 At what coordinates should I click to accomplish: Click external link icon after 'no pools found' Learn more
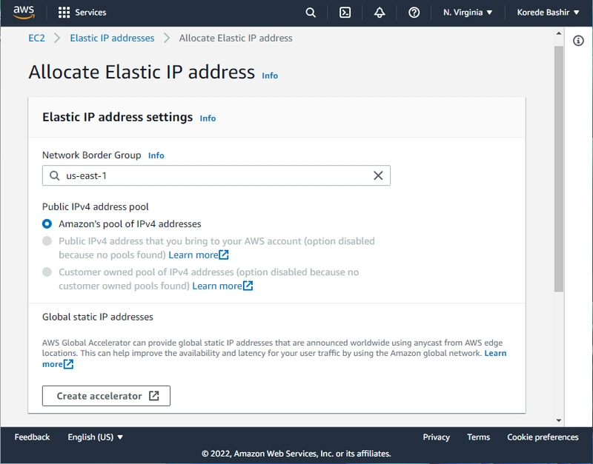224,255
